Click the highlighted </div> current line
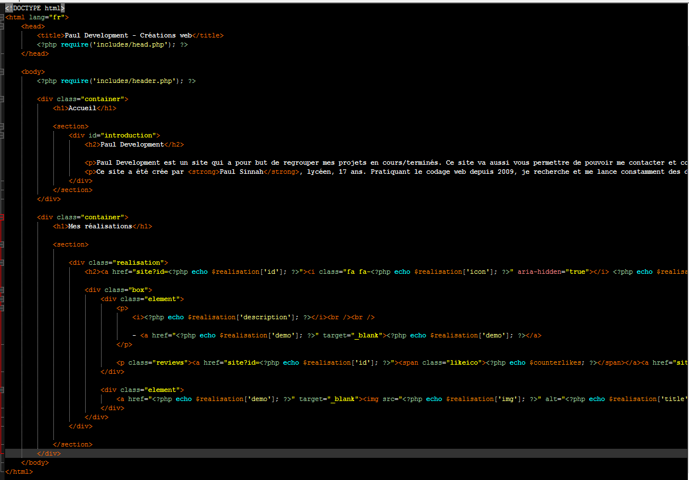 tap(49, 453)
